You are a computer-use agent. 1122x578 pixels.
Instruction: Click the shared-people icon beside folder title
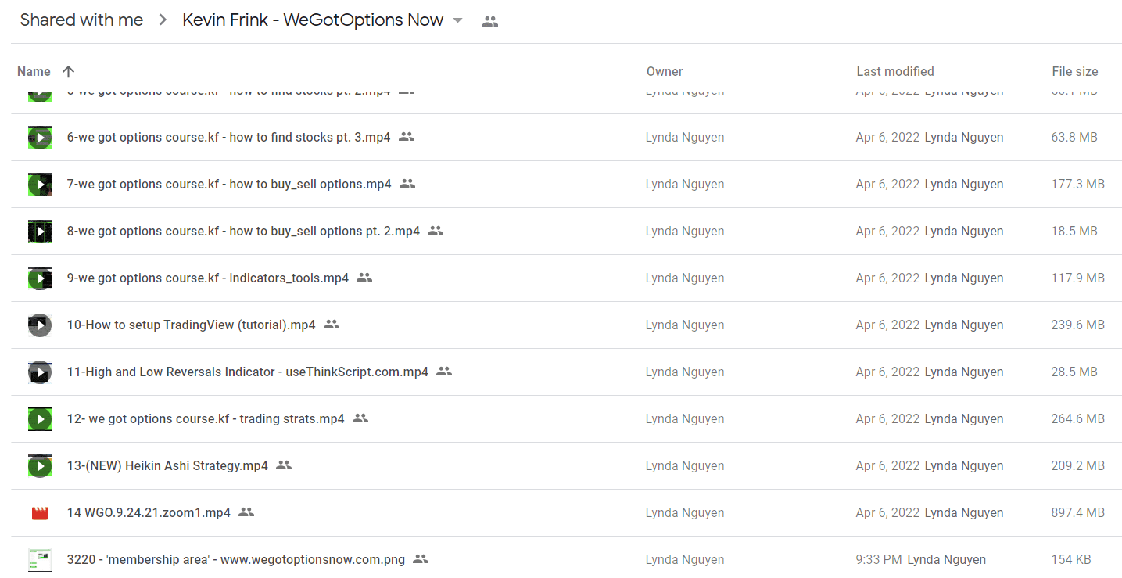click(490, 22)
